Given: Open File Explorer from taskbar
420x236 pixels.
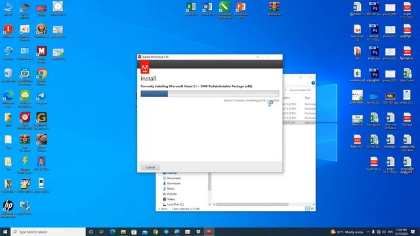Looking at the screenshot, I should [123, 231].
